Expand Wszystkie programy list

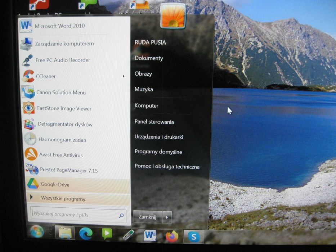(x=78, y=199)
